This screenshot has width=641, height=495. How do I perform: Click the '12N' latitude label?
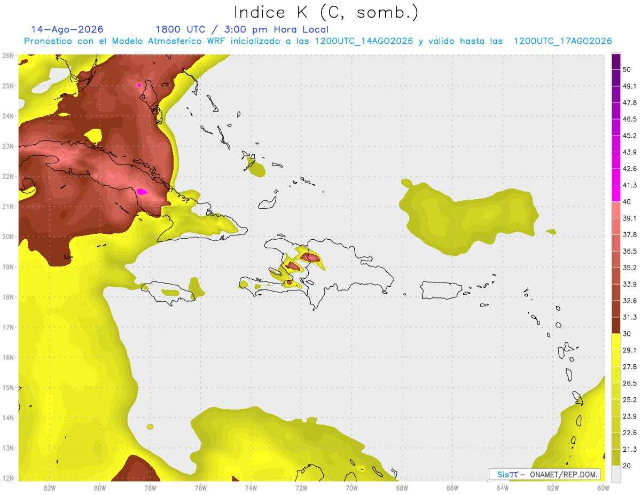click(7, 478)
